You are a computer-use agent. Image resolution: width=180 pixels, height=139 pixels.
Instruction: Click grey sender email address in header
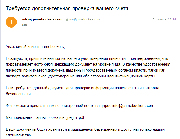[x=84, y=20]
